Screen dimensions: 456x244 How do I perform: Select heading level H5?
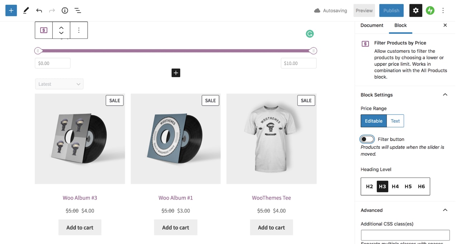point(408,186)
